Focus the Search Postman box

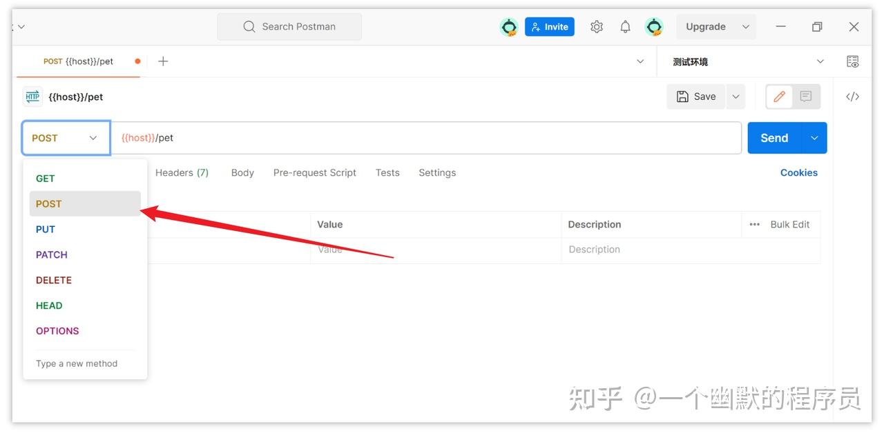point(289,27)
